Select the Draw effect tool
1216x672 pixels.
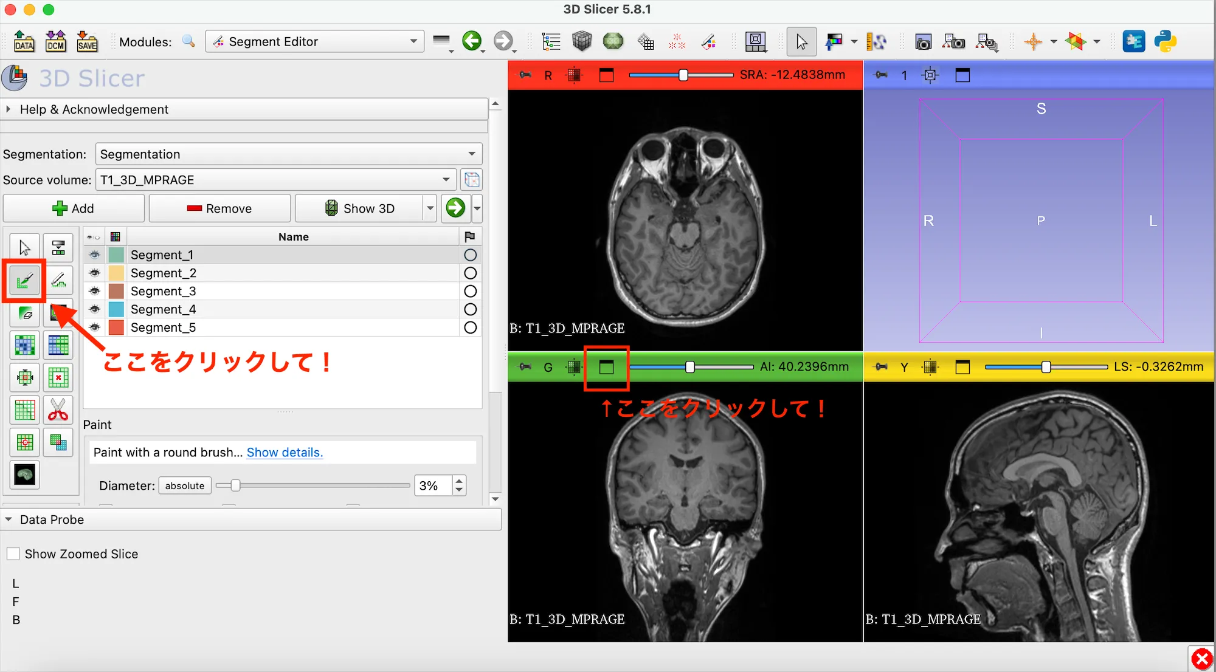coord(58,280)
